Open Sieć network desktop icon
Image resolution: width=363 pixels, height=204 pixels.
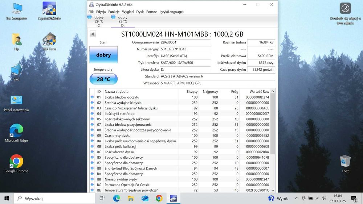tap(16, 72)
